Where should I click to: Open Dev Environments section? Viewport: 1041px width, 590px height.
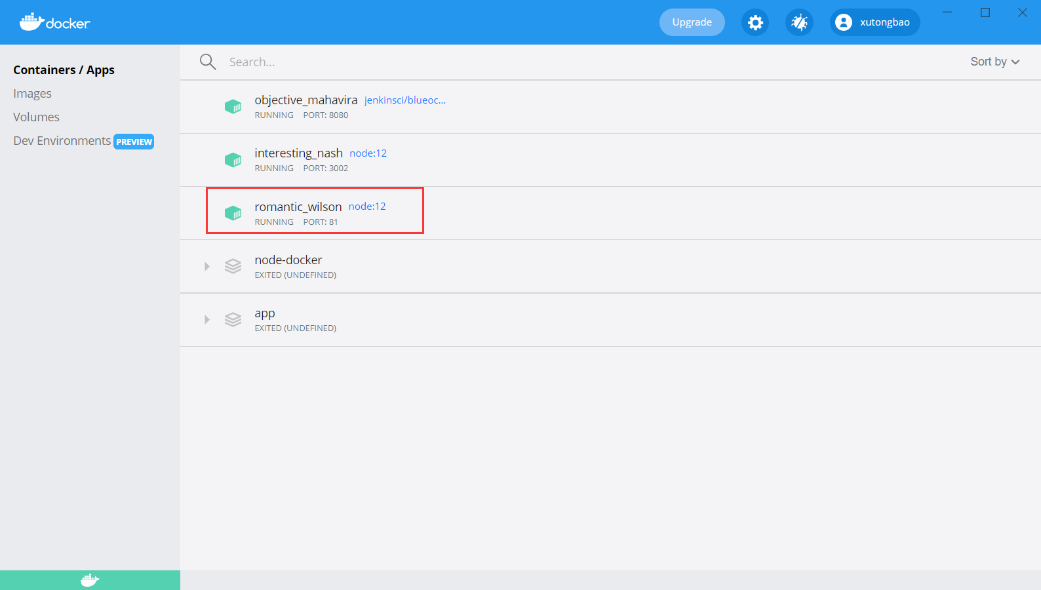click(62, 141)
